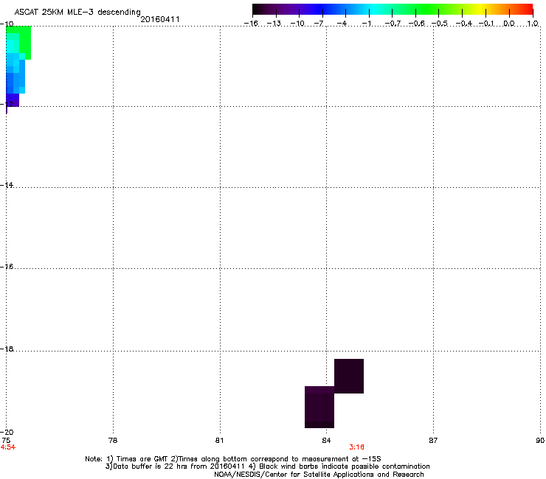This screenshot has height=479, width=546.
Task: Click the date '20160411' below the title
Action: (x=160, y=19)
